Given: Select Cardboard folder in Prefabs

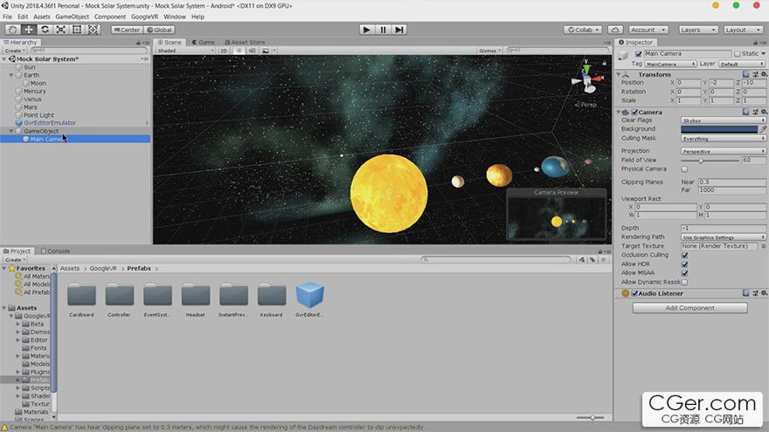Looking at the screenshot, I should coord(81,299).
